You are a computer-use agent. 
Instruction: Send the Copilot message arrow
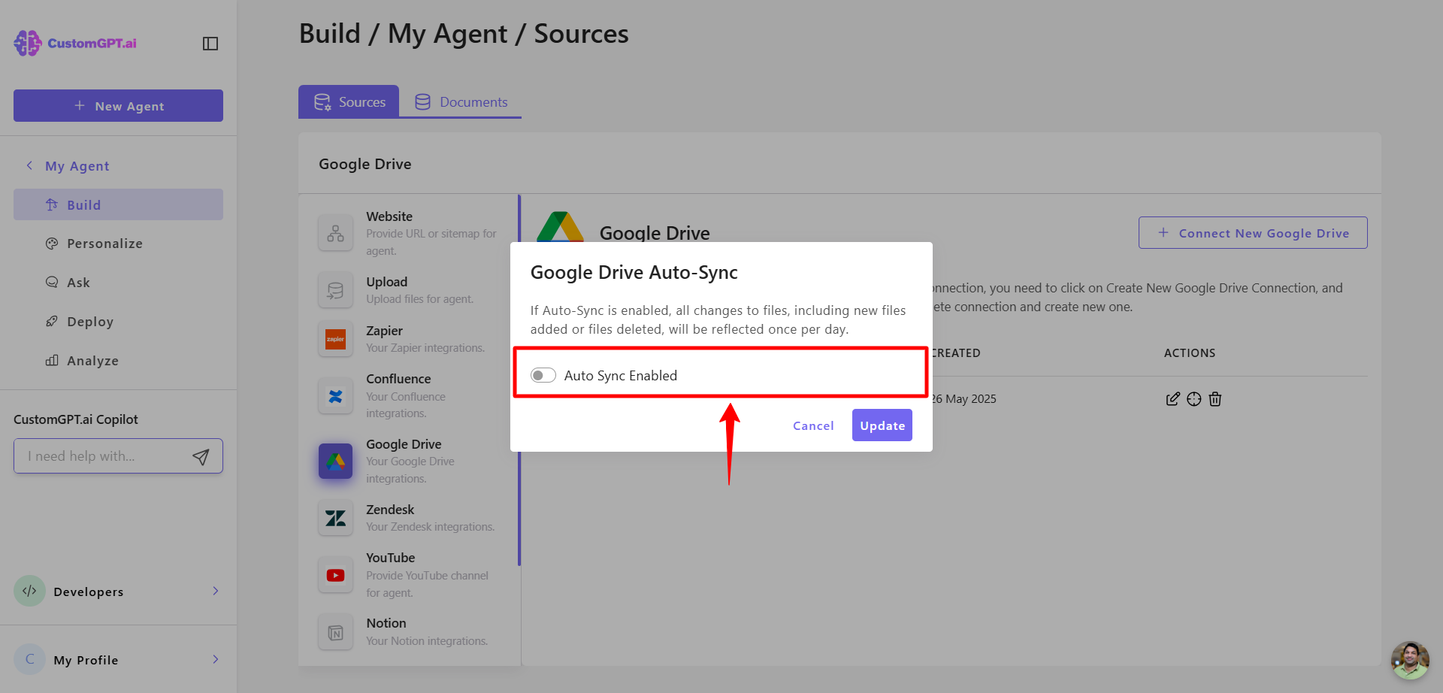[201, 456]
